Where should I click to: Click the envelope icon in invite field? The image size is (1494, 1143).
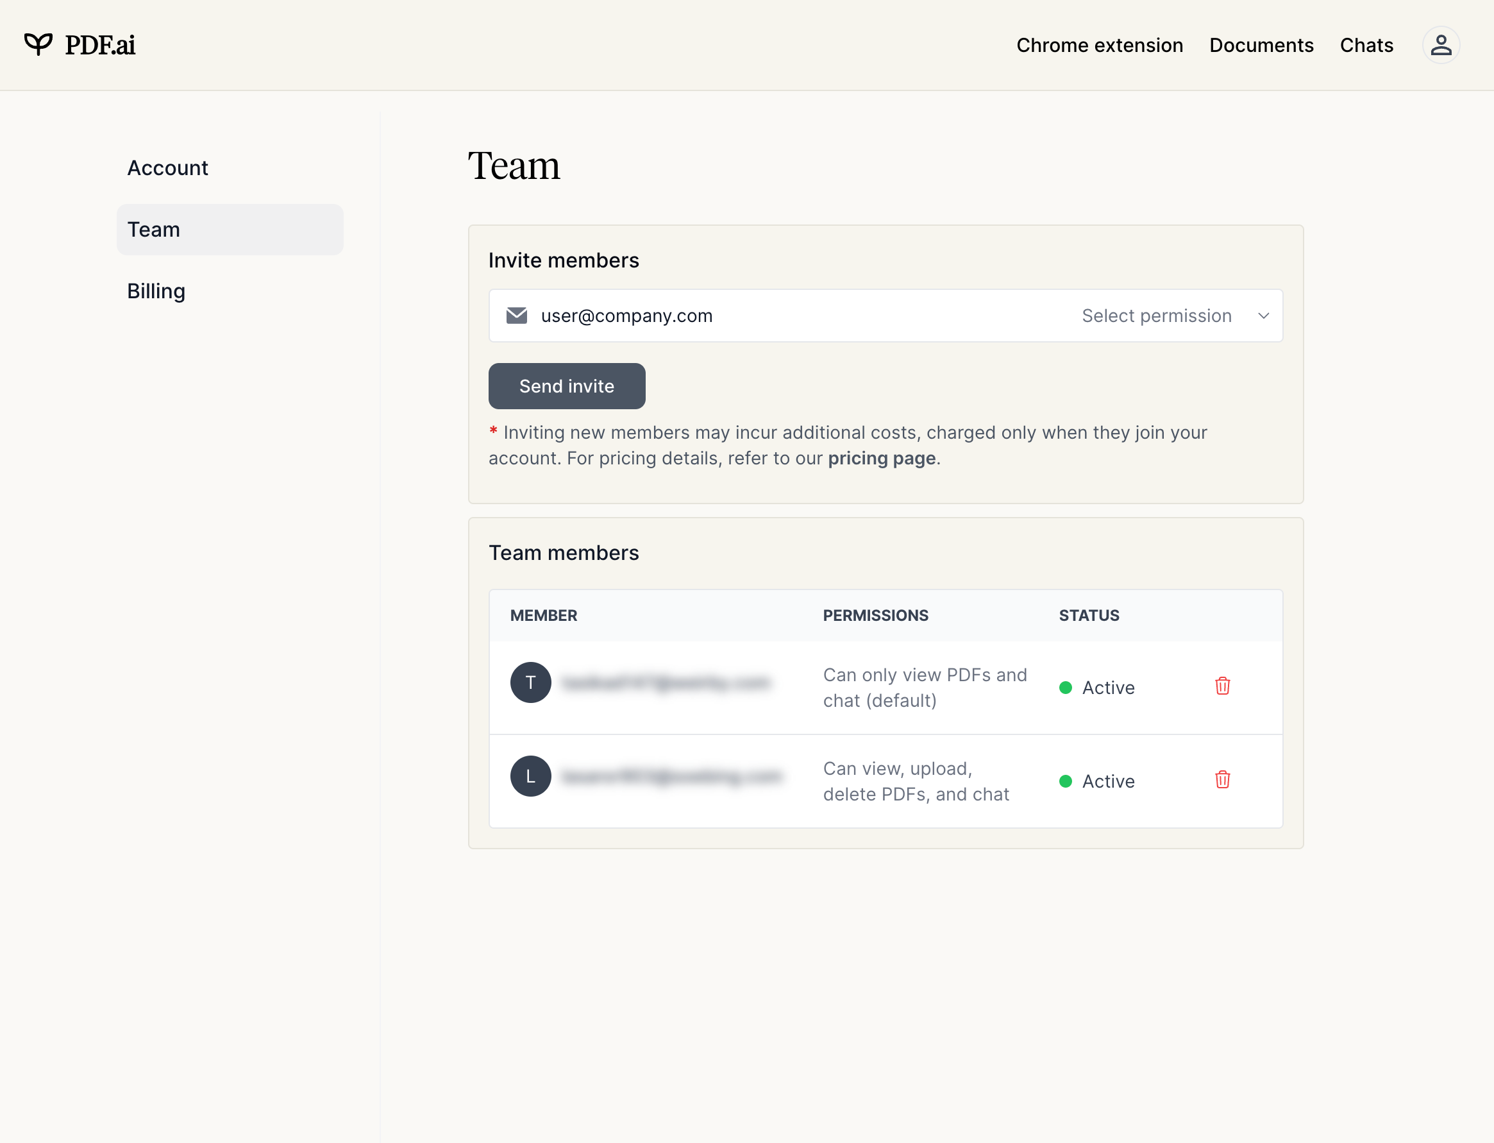(x=517, y=316)
